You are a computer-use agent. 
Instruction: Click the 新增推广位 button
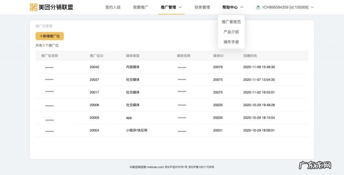point(50,36)
